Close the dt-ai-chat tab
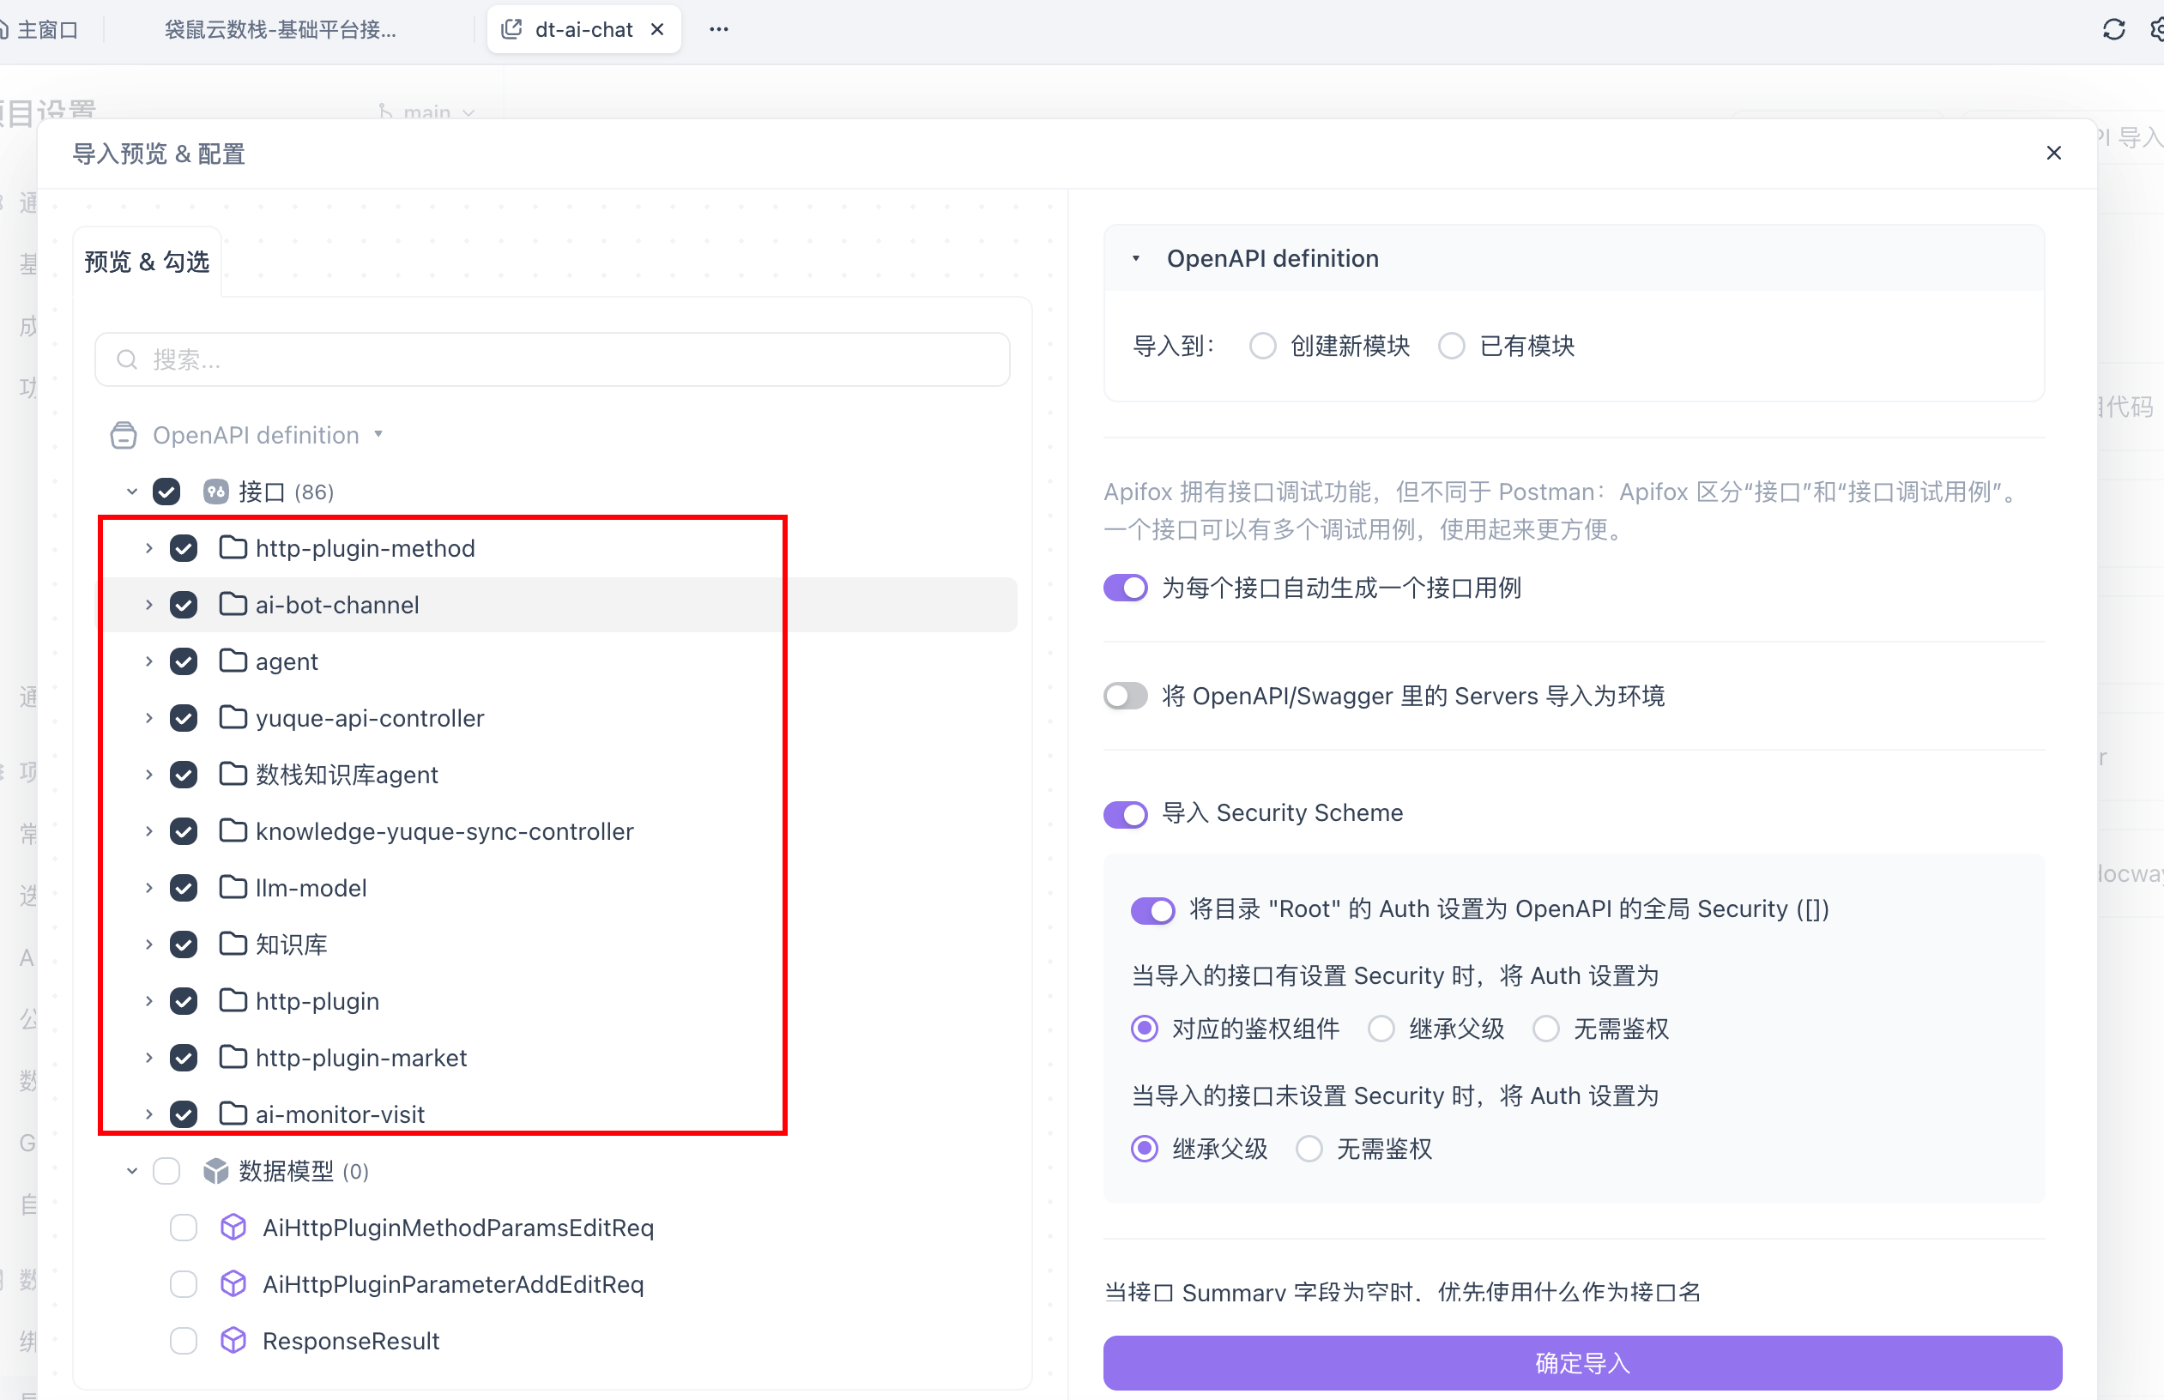 (x=657, y=29)
